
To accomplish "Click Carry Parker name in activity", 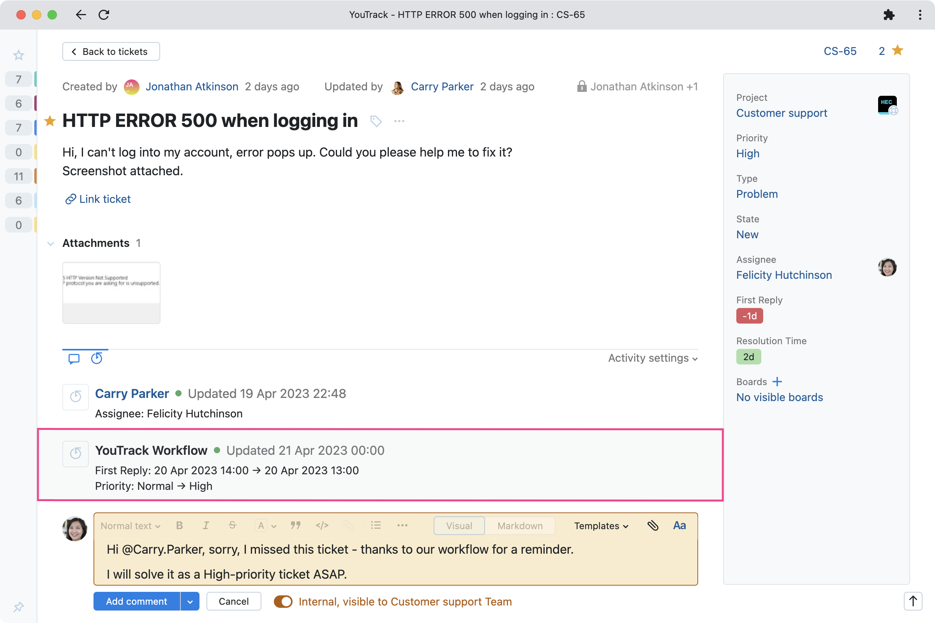I will 132,393.
